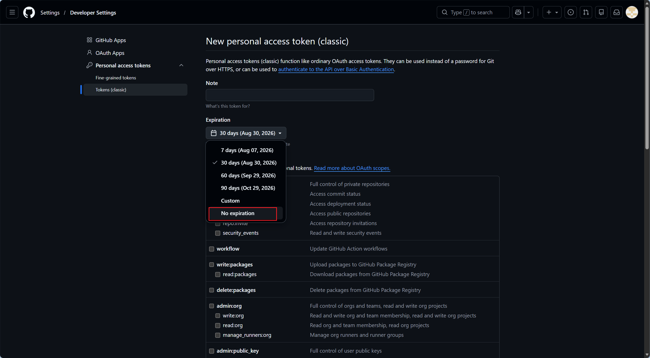The image size is (650, 358).
Task: Enable the manage_runners:org scope checkbox
Action: 218,335
